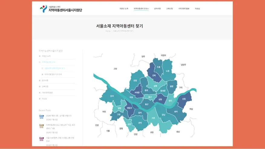Select 금천 district on the map
The height and width of the screenshot is (149, 265).
[129, 124]
